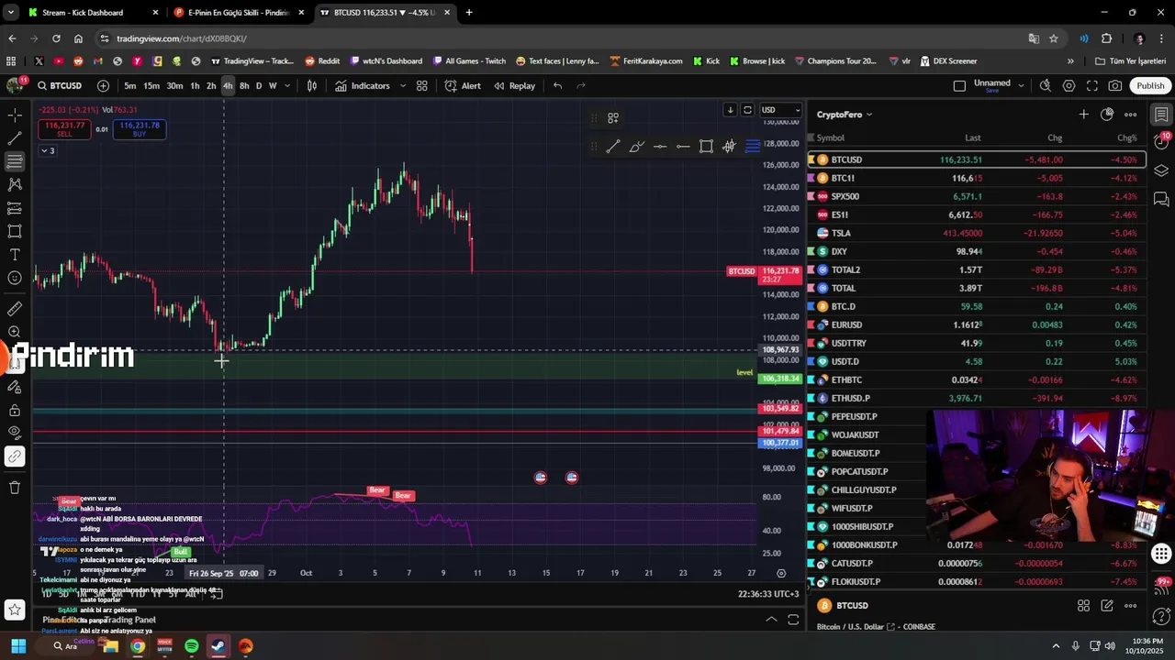Open the Fibonacci tools in left sidebar
This screenshot has height=660, width=1175.
click(x=15, y=161)
